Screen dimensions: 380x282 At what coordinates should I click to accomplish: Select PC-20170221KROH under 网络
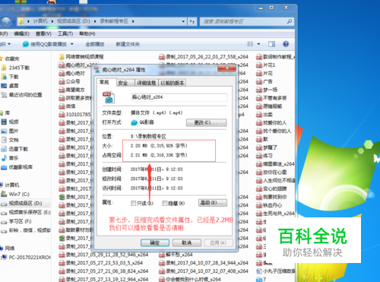26,258
